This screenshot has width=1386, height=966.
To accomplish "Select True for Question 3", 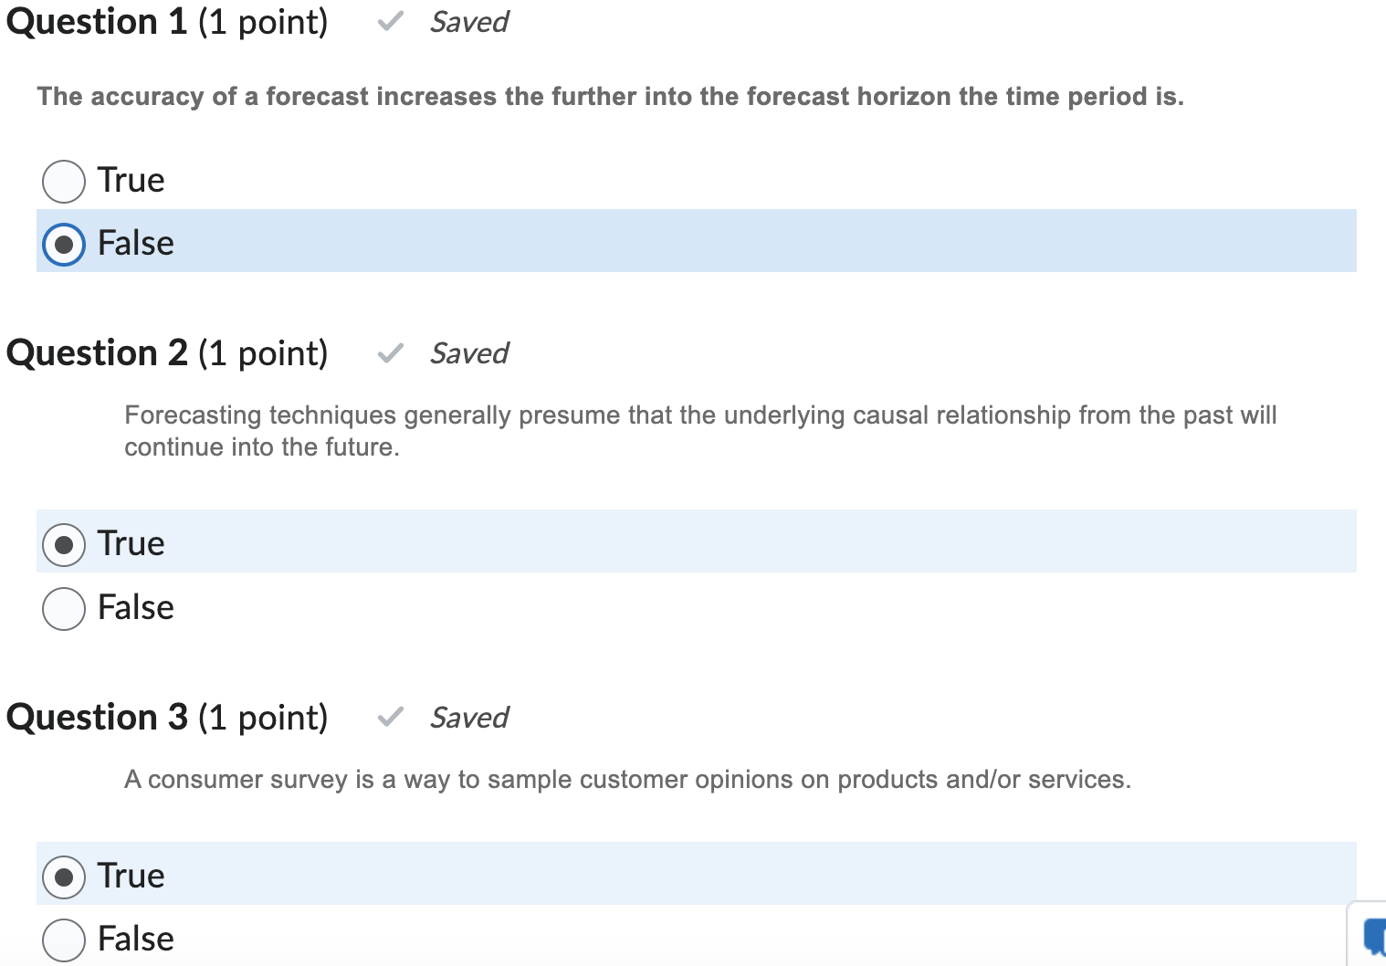I will 63,875.
